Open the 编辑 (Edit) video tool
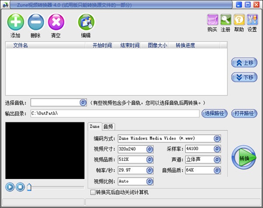The image size is (263, 208). 86,22
